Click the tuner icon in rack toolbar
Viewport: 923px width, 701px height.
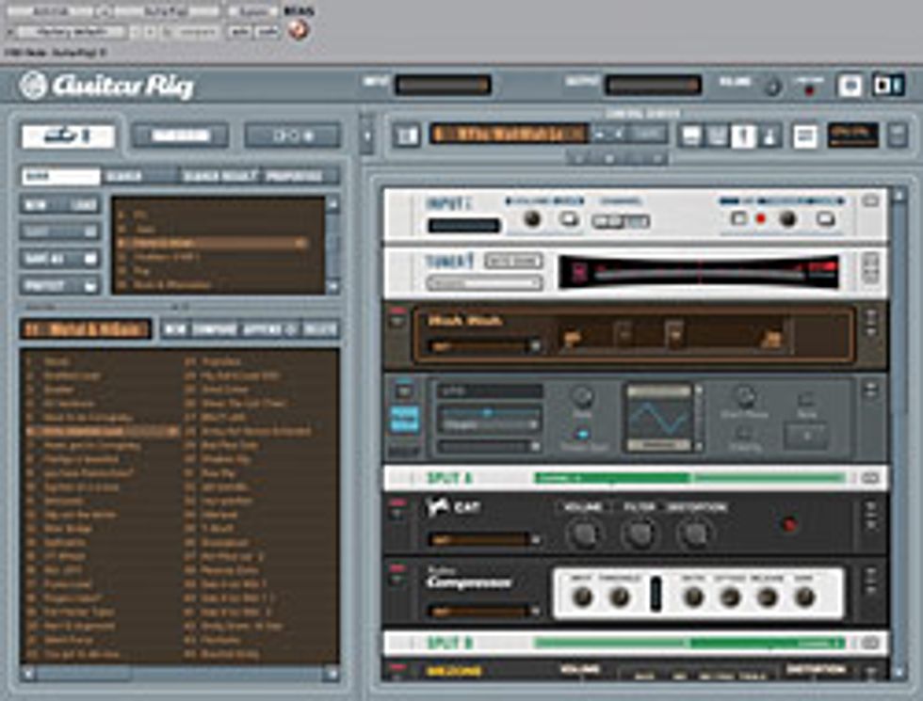point(744,136)
